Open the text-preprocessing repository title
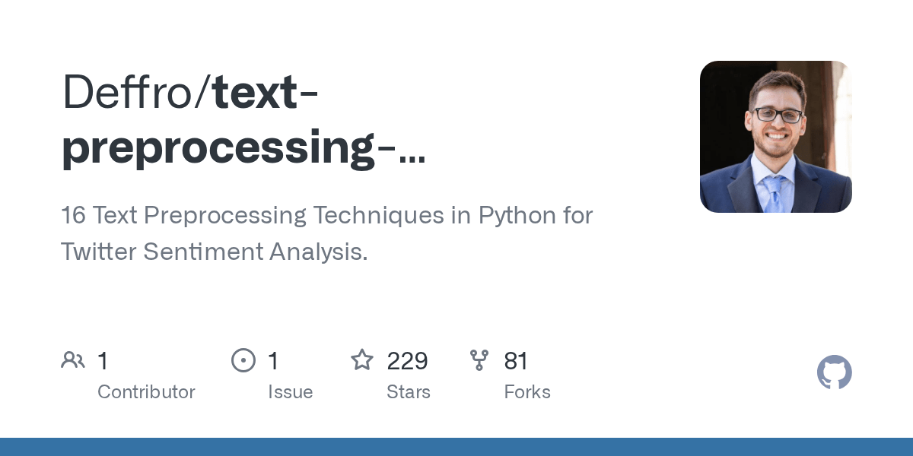 click(x=243, y=120)
